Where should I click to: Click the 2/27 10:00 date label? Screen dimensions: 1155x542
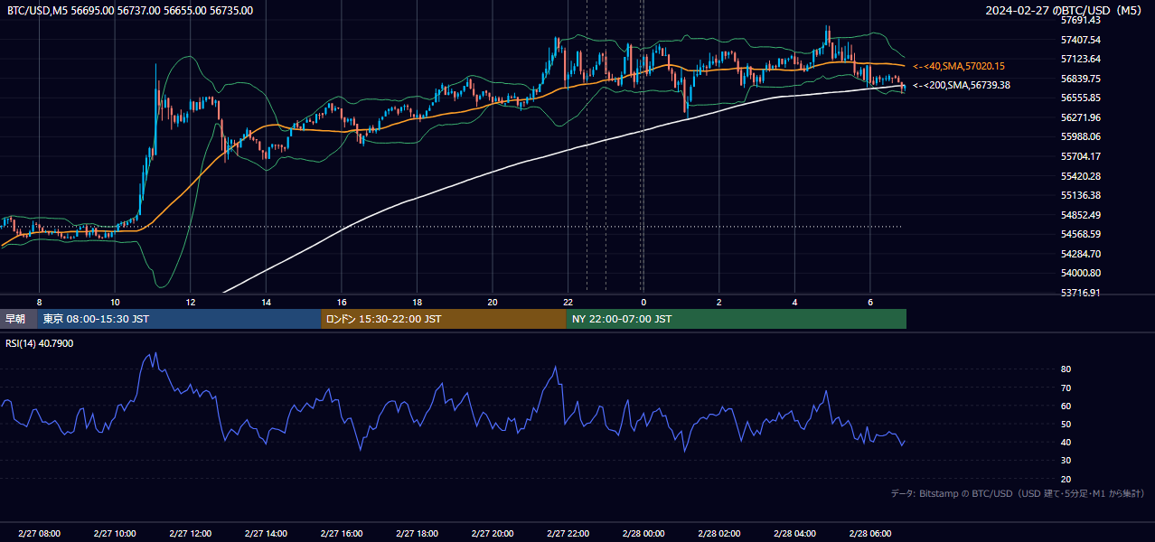pyautogui.click(x=115, y=534)
